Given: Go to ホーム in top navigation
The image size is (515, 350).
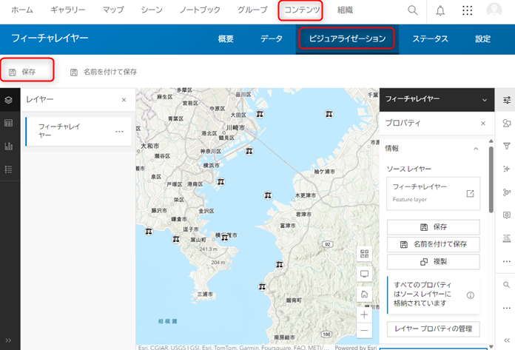Looking at the screenshot, I should pos(22,10).
